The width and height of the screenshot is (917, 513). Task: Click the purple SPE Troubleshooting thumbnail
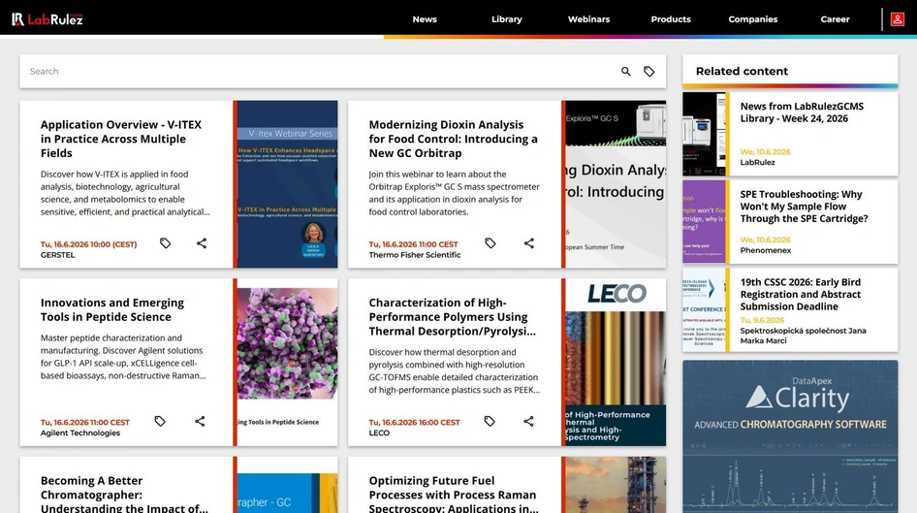pos(704,222)
